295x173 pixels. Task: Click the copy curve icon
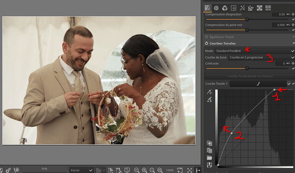tap(209, 144)
